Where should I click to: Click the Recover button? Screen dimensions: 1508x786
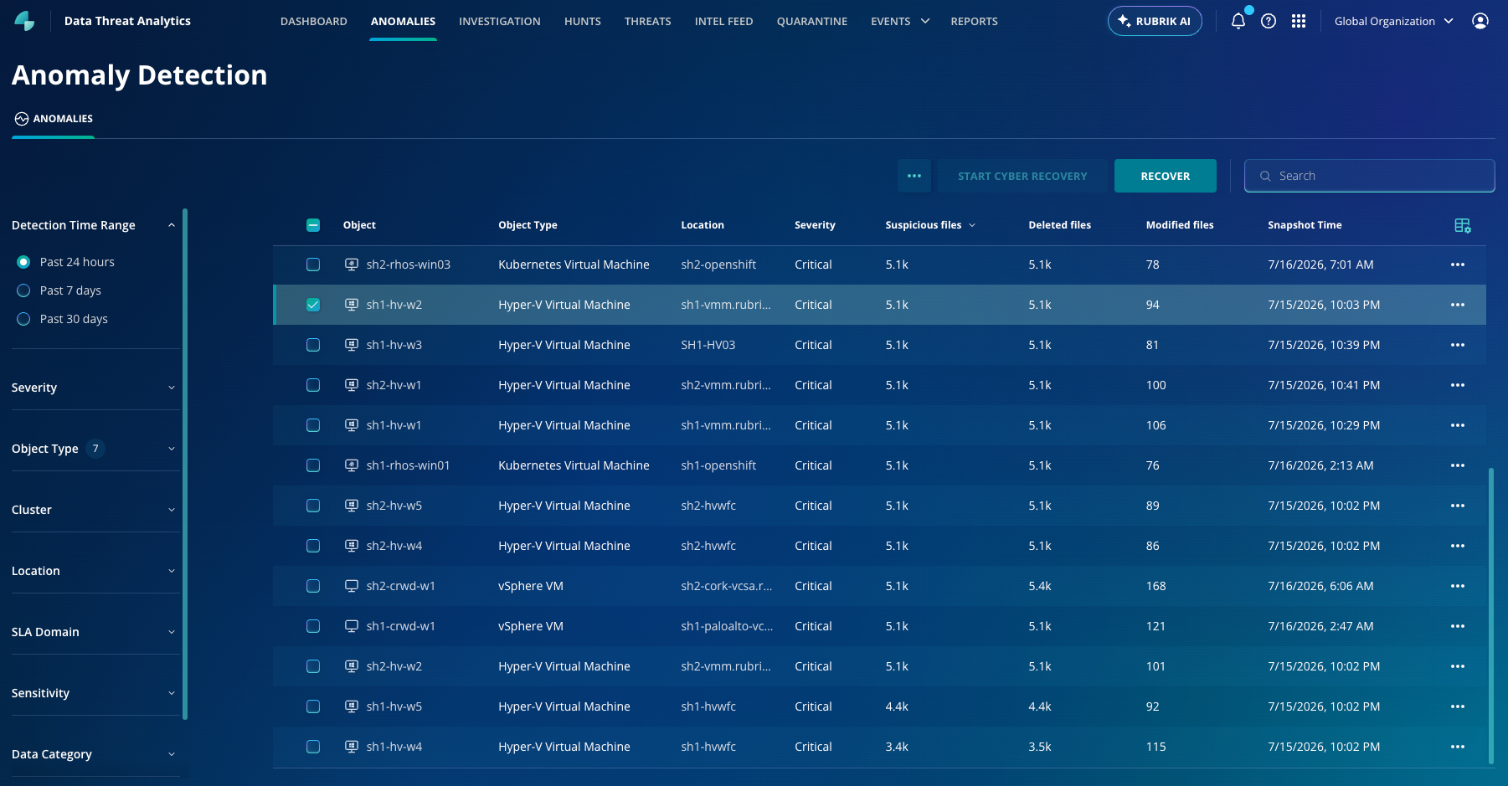[x=1166, y=176]
